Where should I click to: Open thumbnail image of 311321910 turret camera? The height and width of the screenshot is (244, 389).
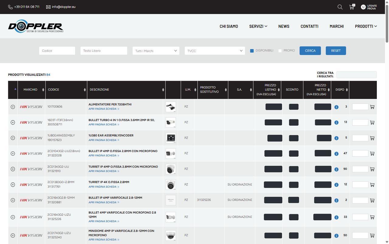click(x=171, y=169)
